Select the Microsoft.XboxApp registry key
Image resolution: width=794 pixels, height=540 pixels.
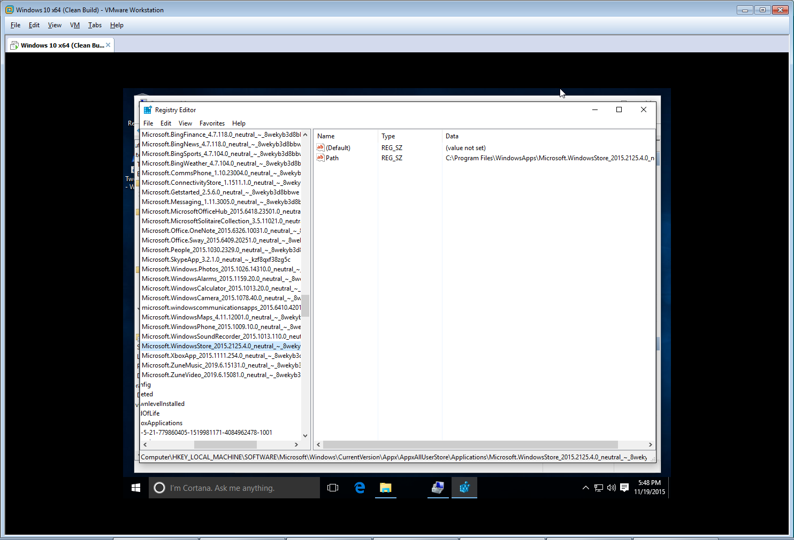(x=220, y=356)
